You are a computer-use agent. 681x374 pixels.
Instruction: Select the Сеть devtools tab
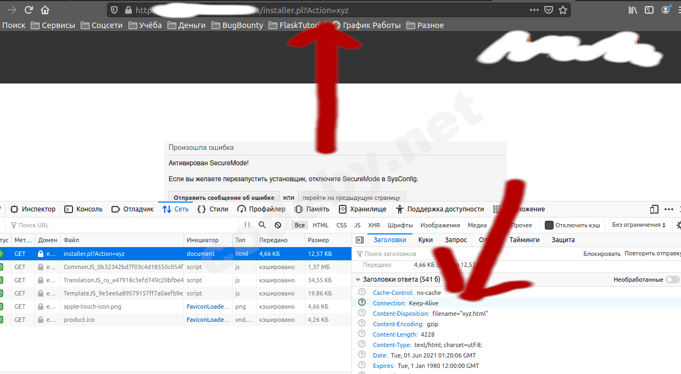pyautogui.click(x=176, y=209)
